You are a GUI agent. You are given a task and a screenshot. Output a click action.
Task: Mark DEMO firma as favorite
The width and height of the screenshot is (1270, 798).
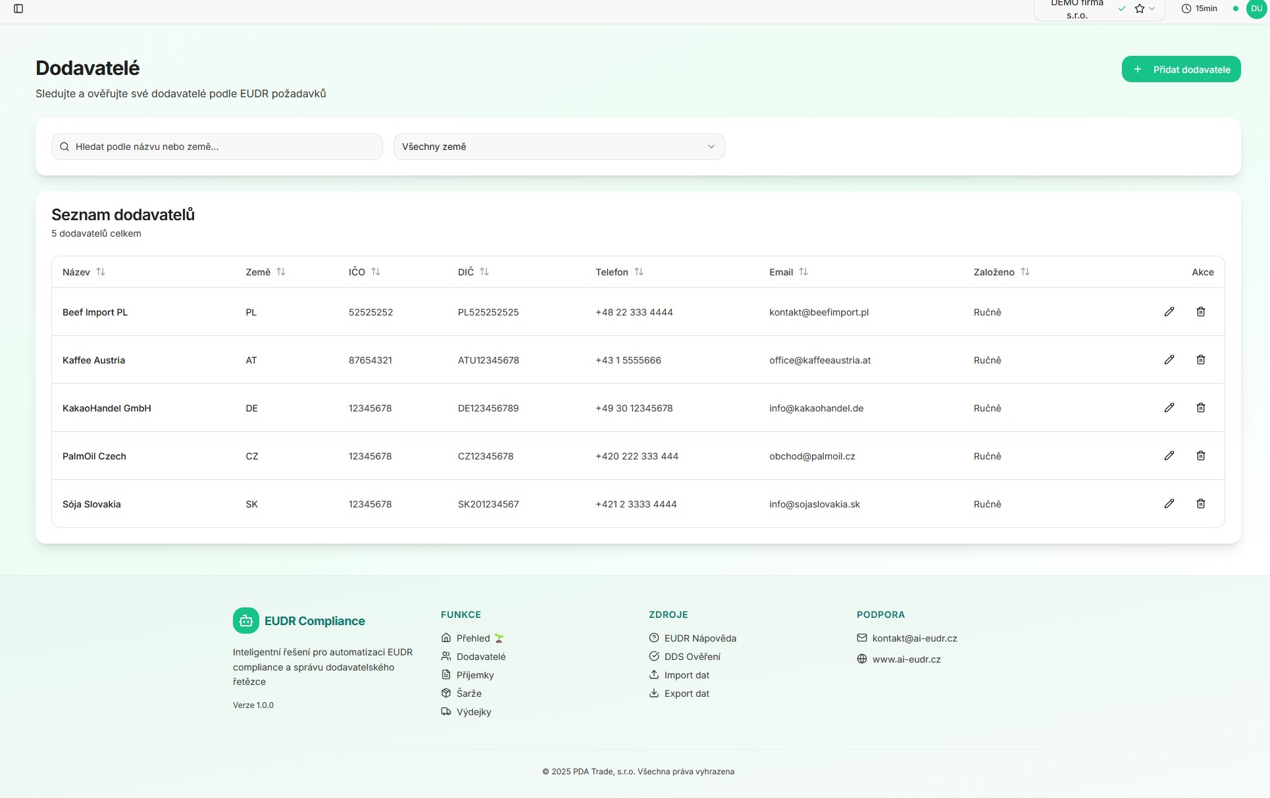point(1140,9)
